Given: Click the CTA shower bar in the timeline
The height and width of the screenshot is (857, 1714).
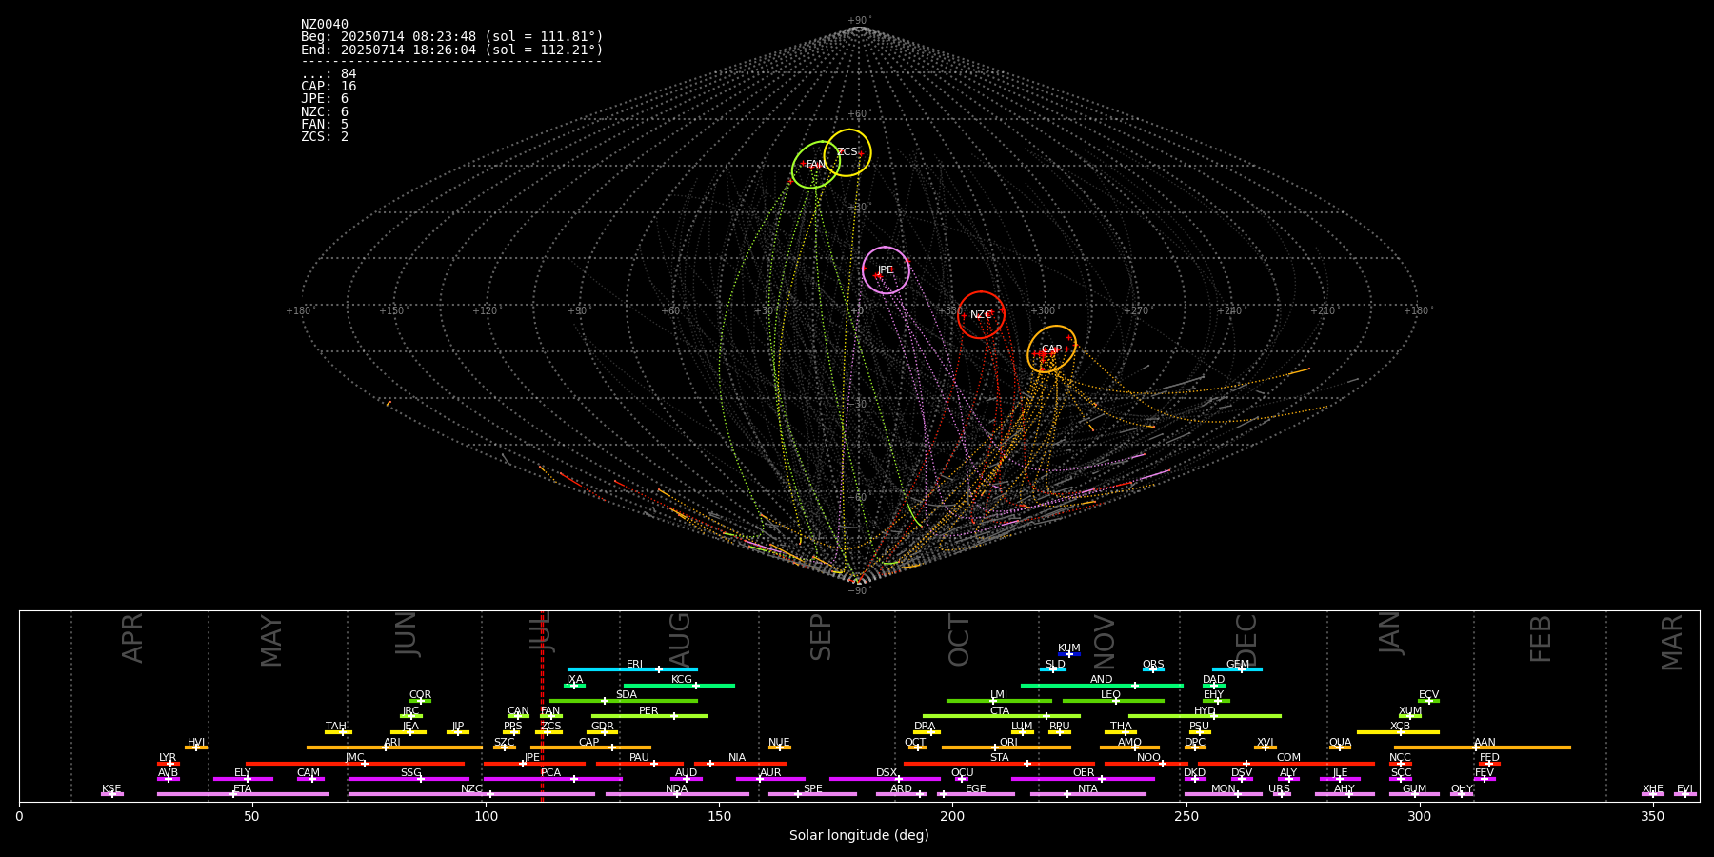Looking at the screenshot, I should [x=1002, y=716].
